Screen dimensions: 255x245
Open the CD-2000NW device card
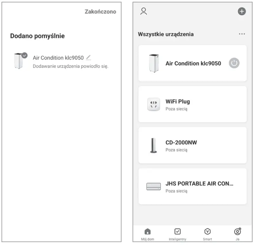pos(193,145)
